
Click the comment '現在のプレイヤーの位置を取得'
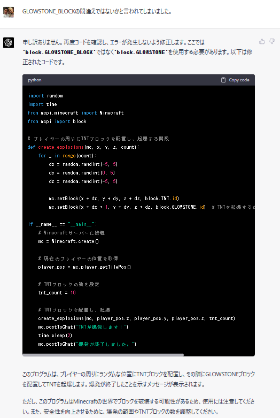click(78, 259)
